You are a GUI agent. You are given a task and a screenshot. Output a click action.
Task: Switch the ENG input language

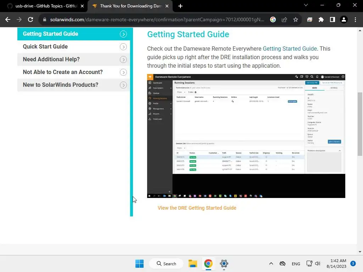(296, 263)
